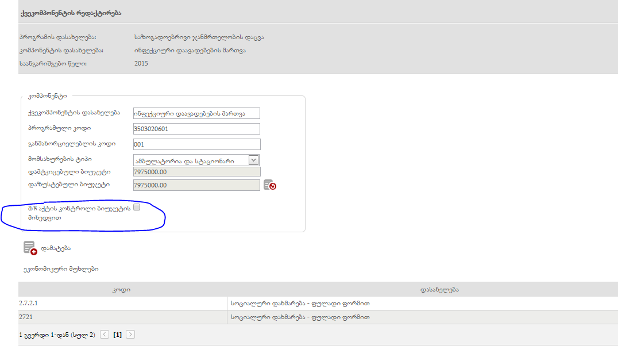
Task: Open the მომსახურების ტიპი dropdown
Action: pos(253,160)
